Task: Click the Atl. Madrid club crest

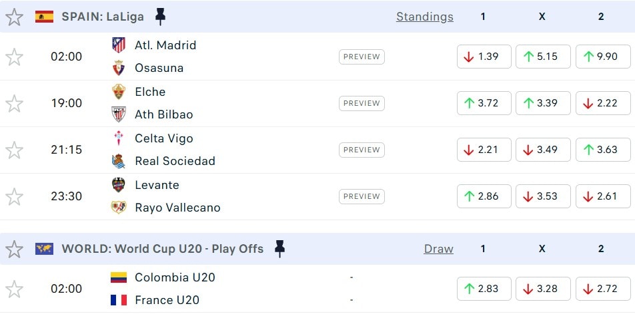Action: [119, 45]
